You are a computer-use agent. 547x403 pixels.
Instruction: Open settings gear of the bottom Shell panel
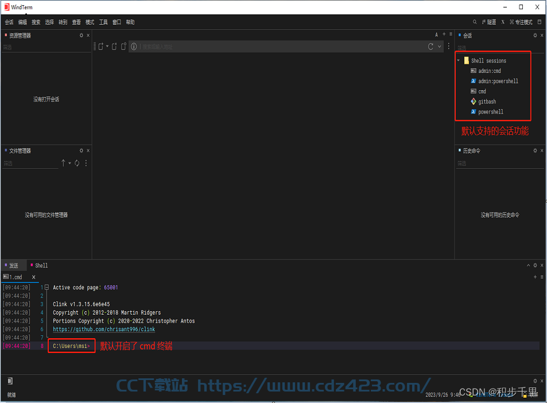(535, 266)
